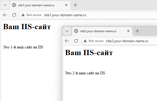
Task: Show Not secure site info for site2
Action: 94,41
